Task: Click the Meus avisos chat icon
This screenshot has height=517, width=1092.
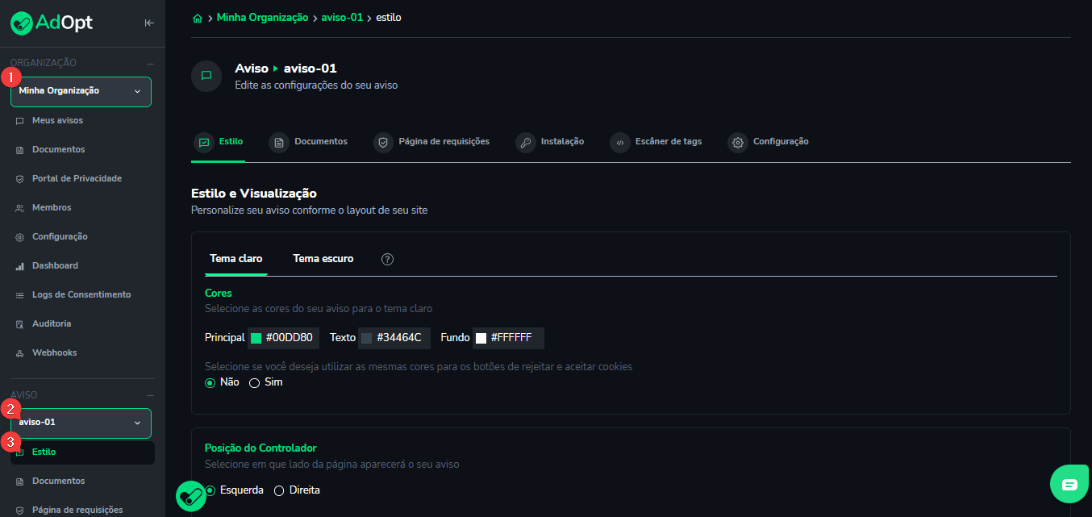Action: pyautogui.click(x=19, y=121)
